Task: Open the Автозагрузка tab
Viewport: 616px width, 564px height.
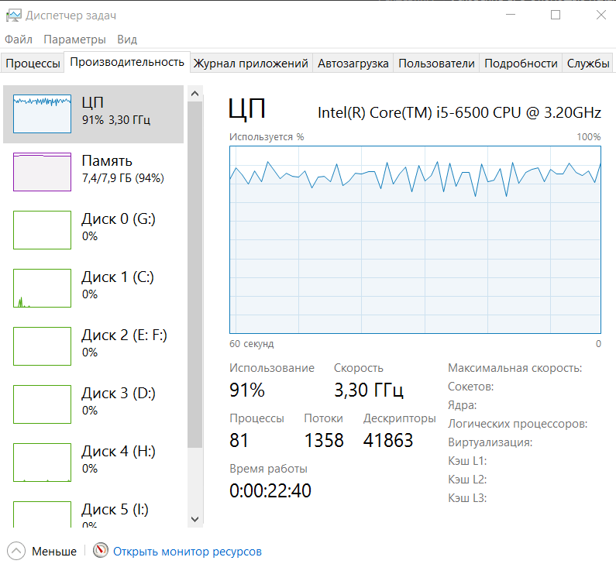Action: [353, 64]
